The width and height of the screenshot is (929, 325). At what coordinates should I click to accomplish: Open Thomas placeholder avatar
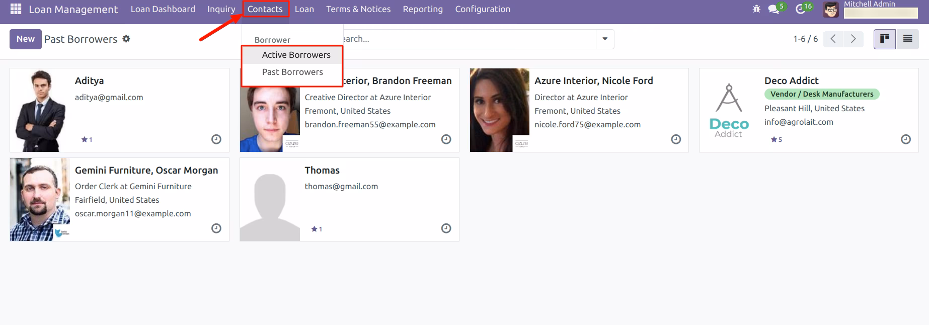(x=270, y=199)
